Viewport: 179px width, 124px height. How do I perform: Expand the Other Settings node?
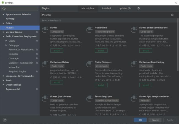coord(3,85)
